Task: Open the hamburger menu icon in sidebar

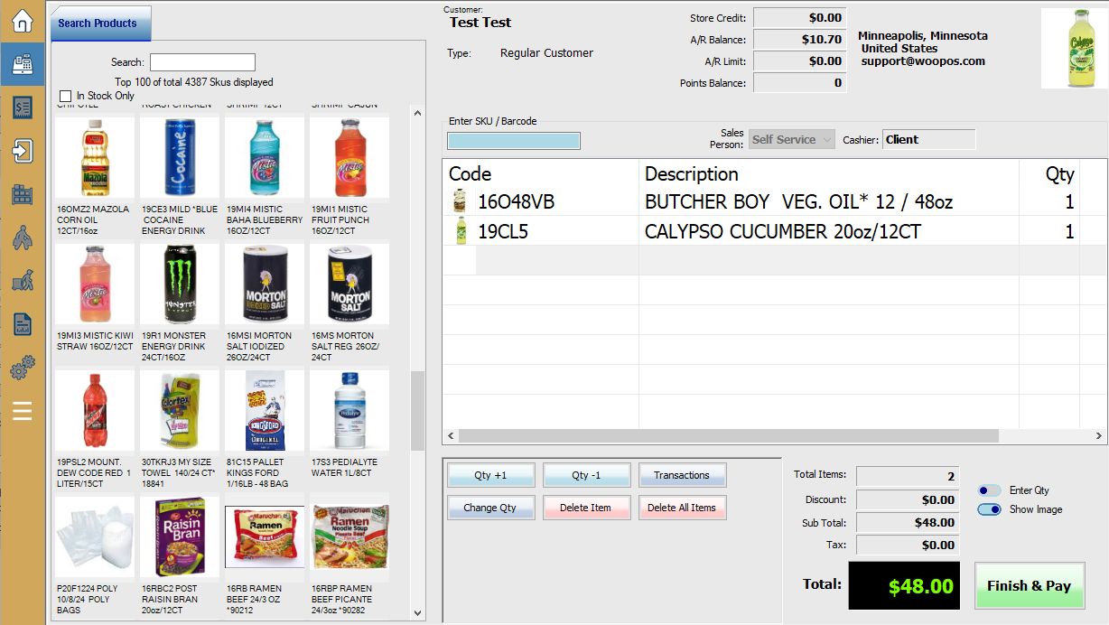Action: click(22, 411)
